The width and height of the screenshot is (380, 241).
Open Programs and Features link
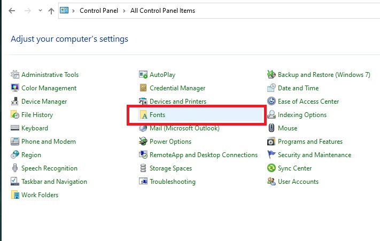click(310, 141)
